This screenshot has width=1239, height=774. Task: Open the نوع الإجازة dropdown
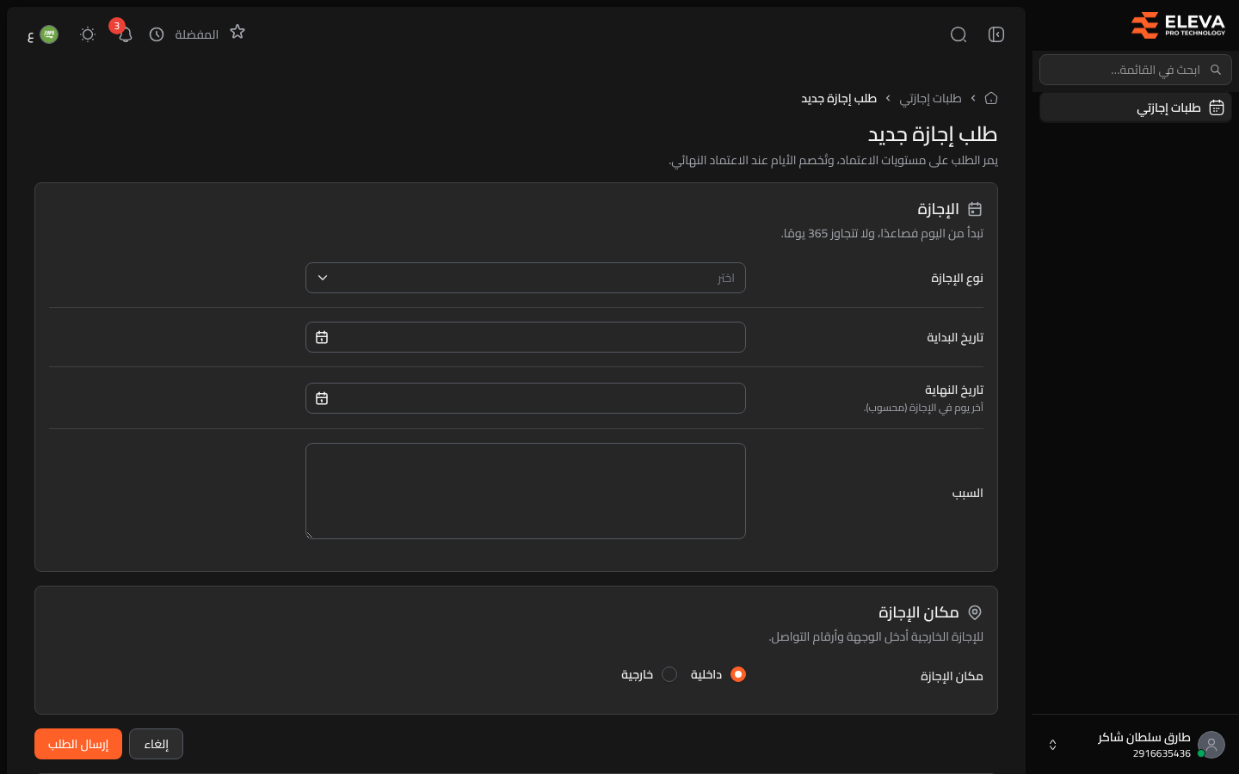pos(526,278)
